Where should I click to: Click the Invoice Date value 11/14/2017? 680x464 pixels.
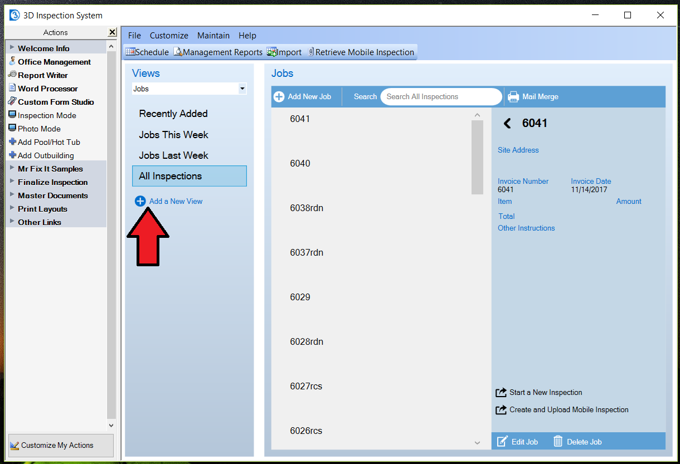coord(589,189)
